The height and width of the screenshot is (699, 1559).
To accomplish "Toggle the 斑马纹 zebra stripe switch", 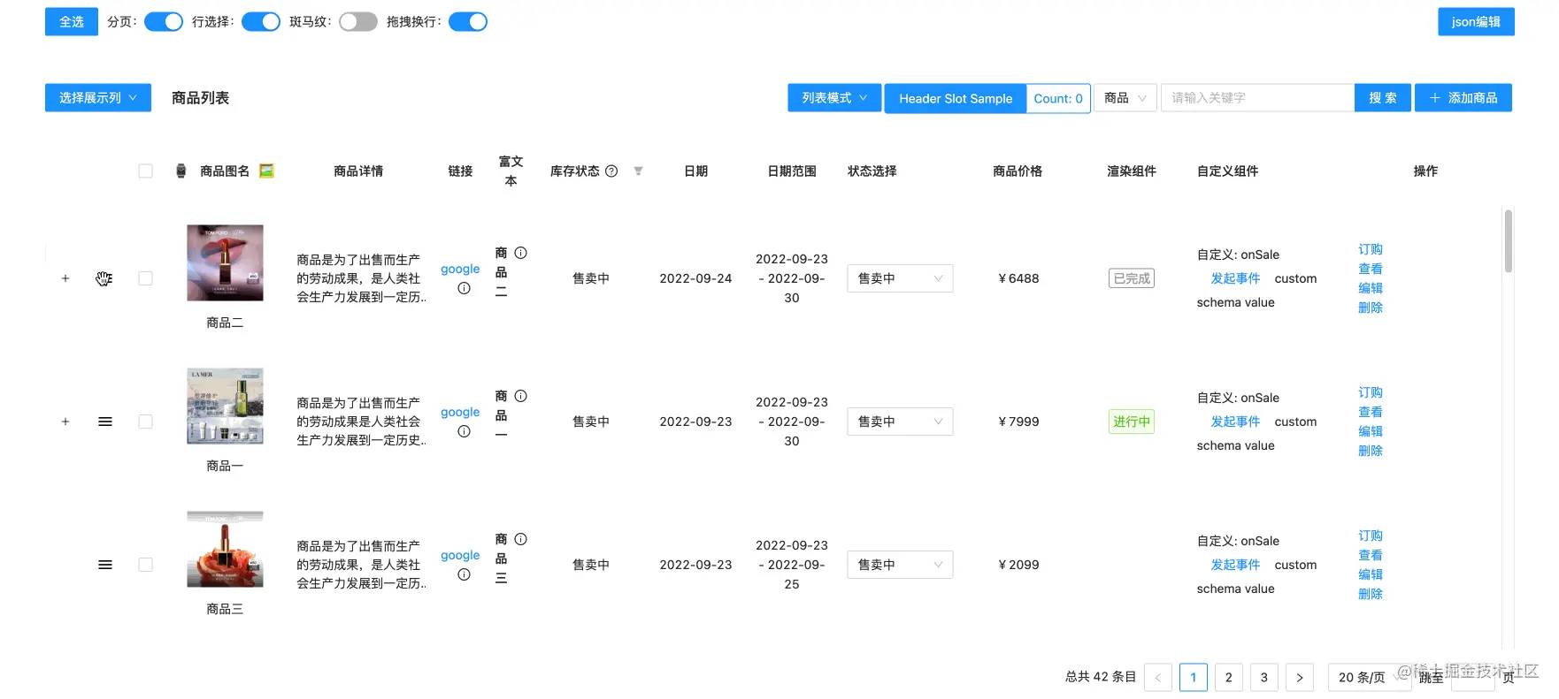I will click(x=357, y=22).
